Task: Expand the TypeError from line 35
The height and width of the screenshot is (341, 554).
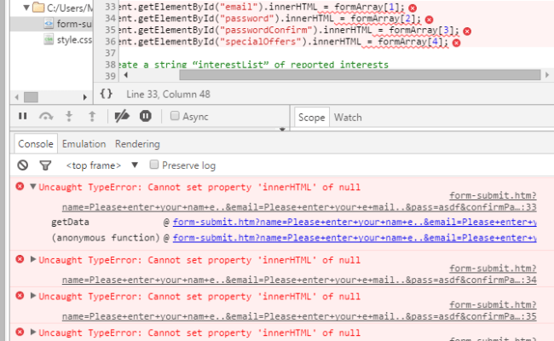Action: pyautogui.click(x=33, y=296)
